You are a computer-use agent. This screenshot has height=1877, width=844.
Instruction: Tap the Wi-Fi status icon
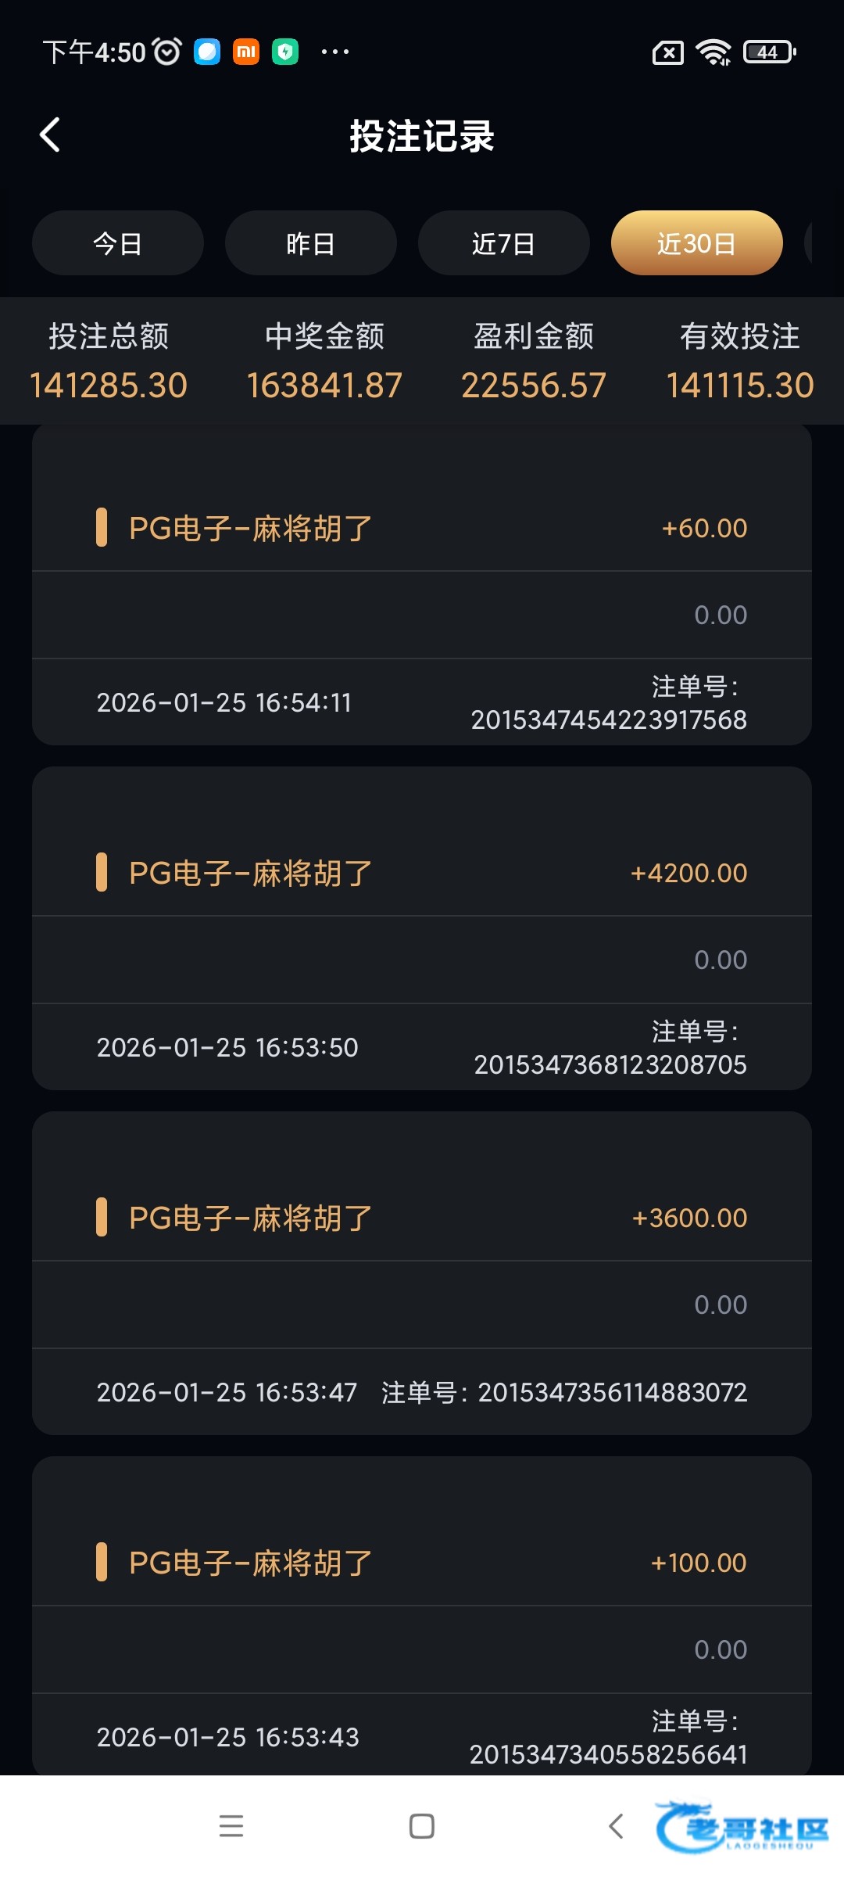click(x=713, y=52)
